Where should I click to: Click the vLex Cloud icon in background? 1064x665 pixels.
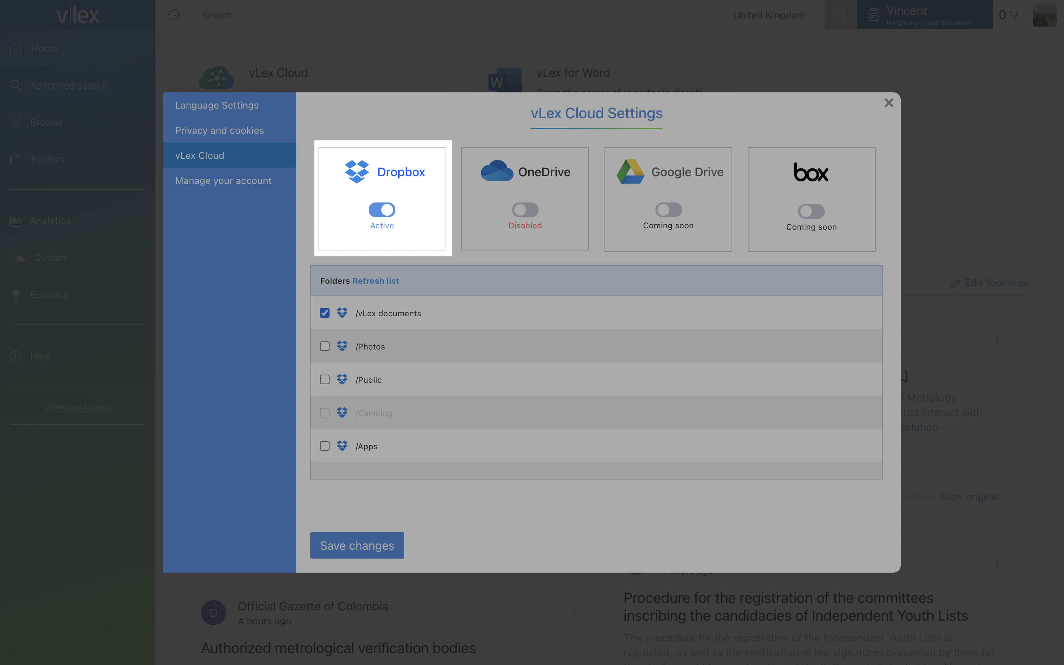pyautogui.click(x=216, y=78)
